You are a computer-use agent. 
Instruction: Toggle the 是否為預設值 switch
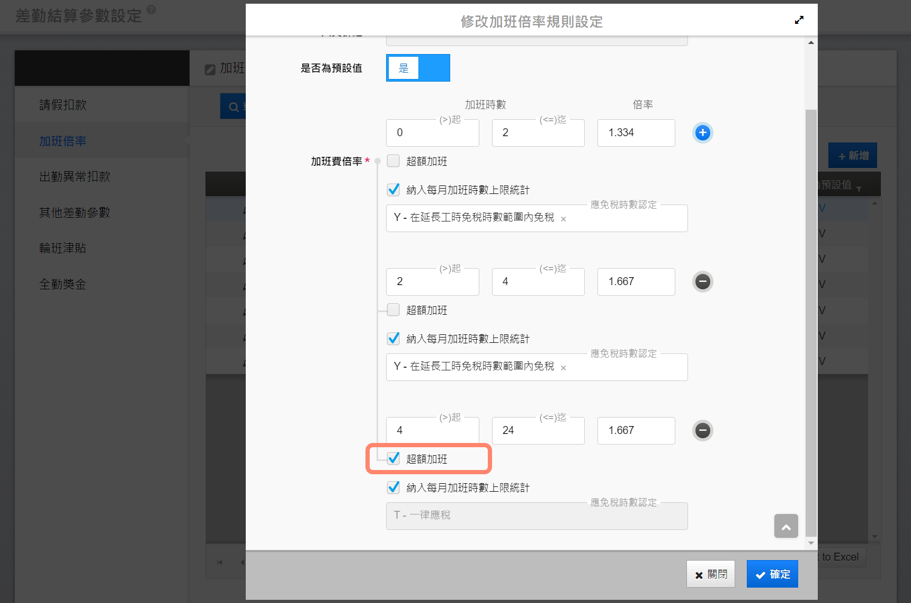pos(417,68)
